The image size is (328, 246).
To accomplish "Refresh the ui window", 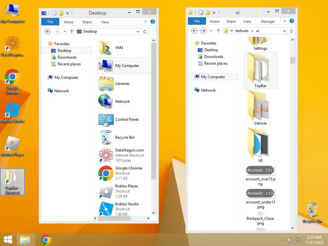I will 291,31.
